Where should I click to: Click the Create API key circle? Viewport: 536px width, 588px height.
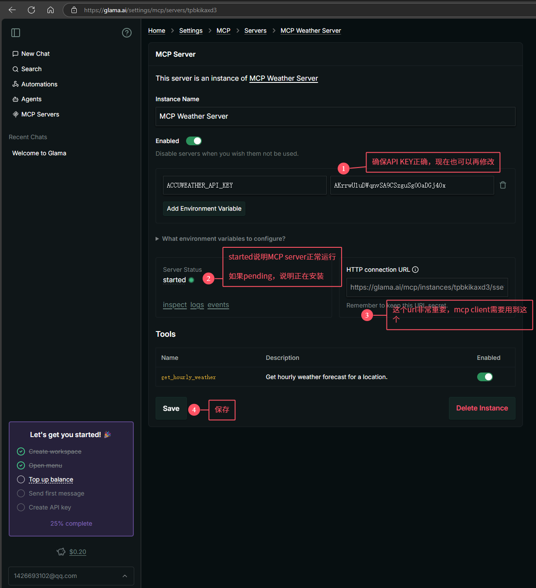pyautogui.click(x=21, y=507)
